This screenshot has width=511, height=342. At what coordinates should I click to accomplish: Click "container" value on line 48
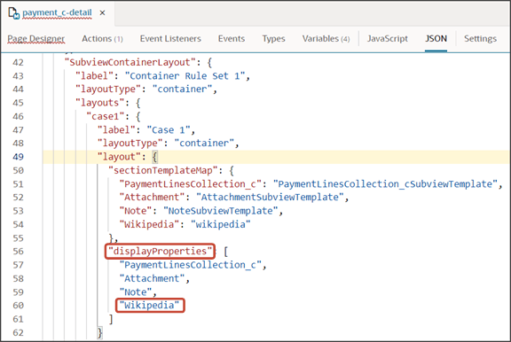[x=204, y=143]
